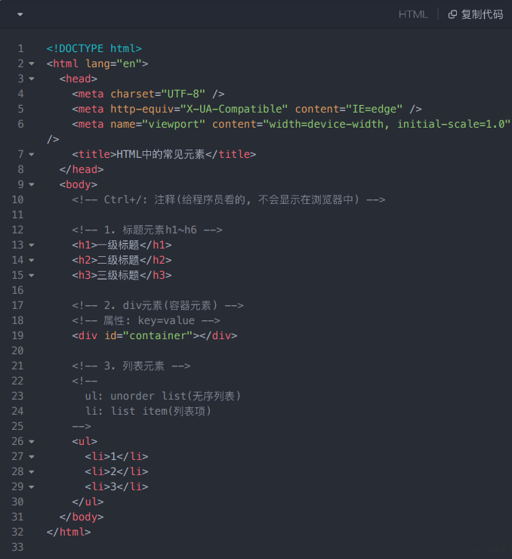Fold the second li item line 28
This screenshot has width=512, height=559.
(32, 471)
